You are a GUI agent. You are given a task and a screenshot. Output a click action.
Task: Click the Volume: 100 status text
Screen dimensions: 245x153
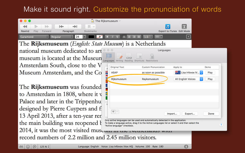point(142,147)
